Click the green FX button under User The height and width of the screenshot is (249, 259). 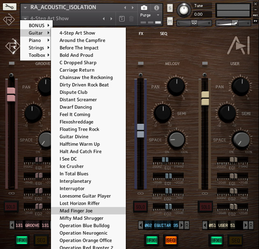pyautogui.click(x=216, y=240)
